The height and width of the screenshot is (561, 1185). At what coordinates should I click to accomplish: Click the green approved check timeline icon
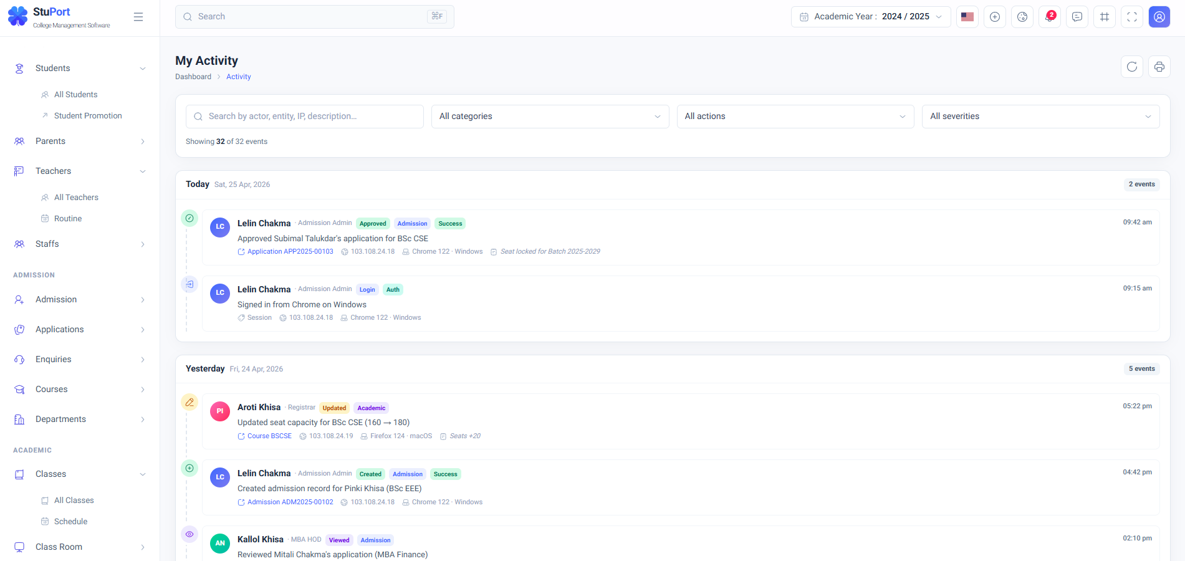(190, 218)
